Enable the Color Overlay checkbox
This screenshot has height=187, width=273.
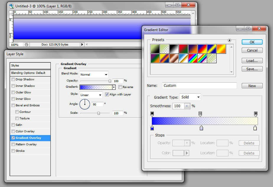click(13, 131)
